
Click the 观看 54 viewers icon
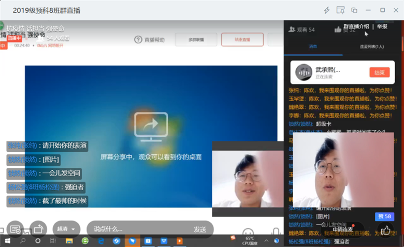pyautogui.click(x=292, y=30)
